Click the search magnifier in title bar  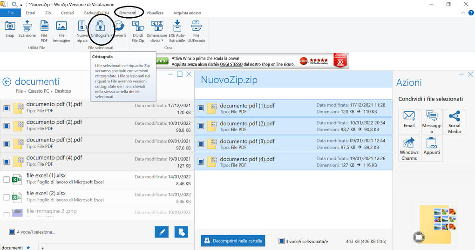pos(14,5)
